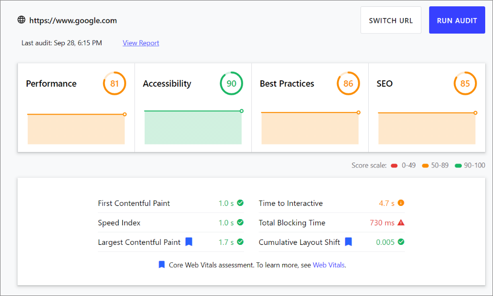Click the Performance score gauge showing 81

[114, 84]
